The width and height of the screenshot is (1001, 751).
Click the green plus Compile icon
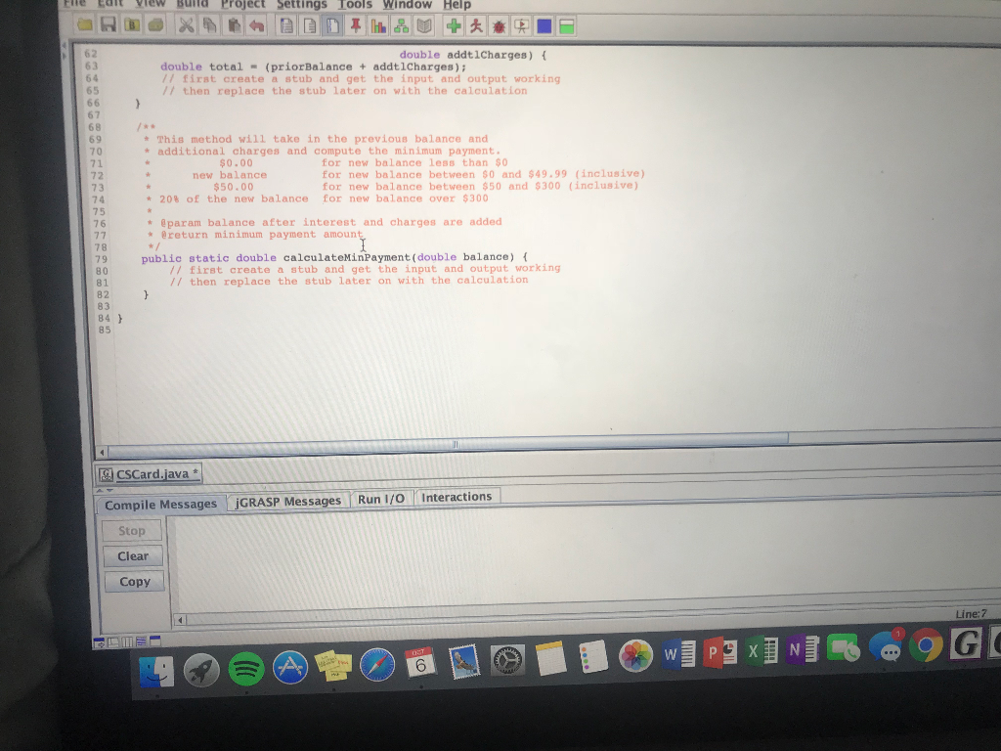454,26
